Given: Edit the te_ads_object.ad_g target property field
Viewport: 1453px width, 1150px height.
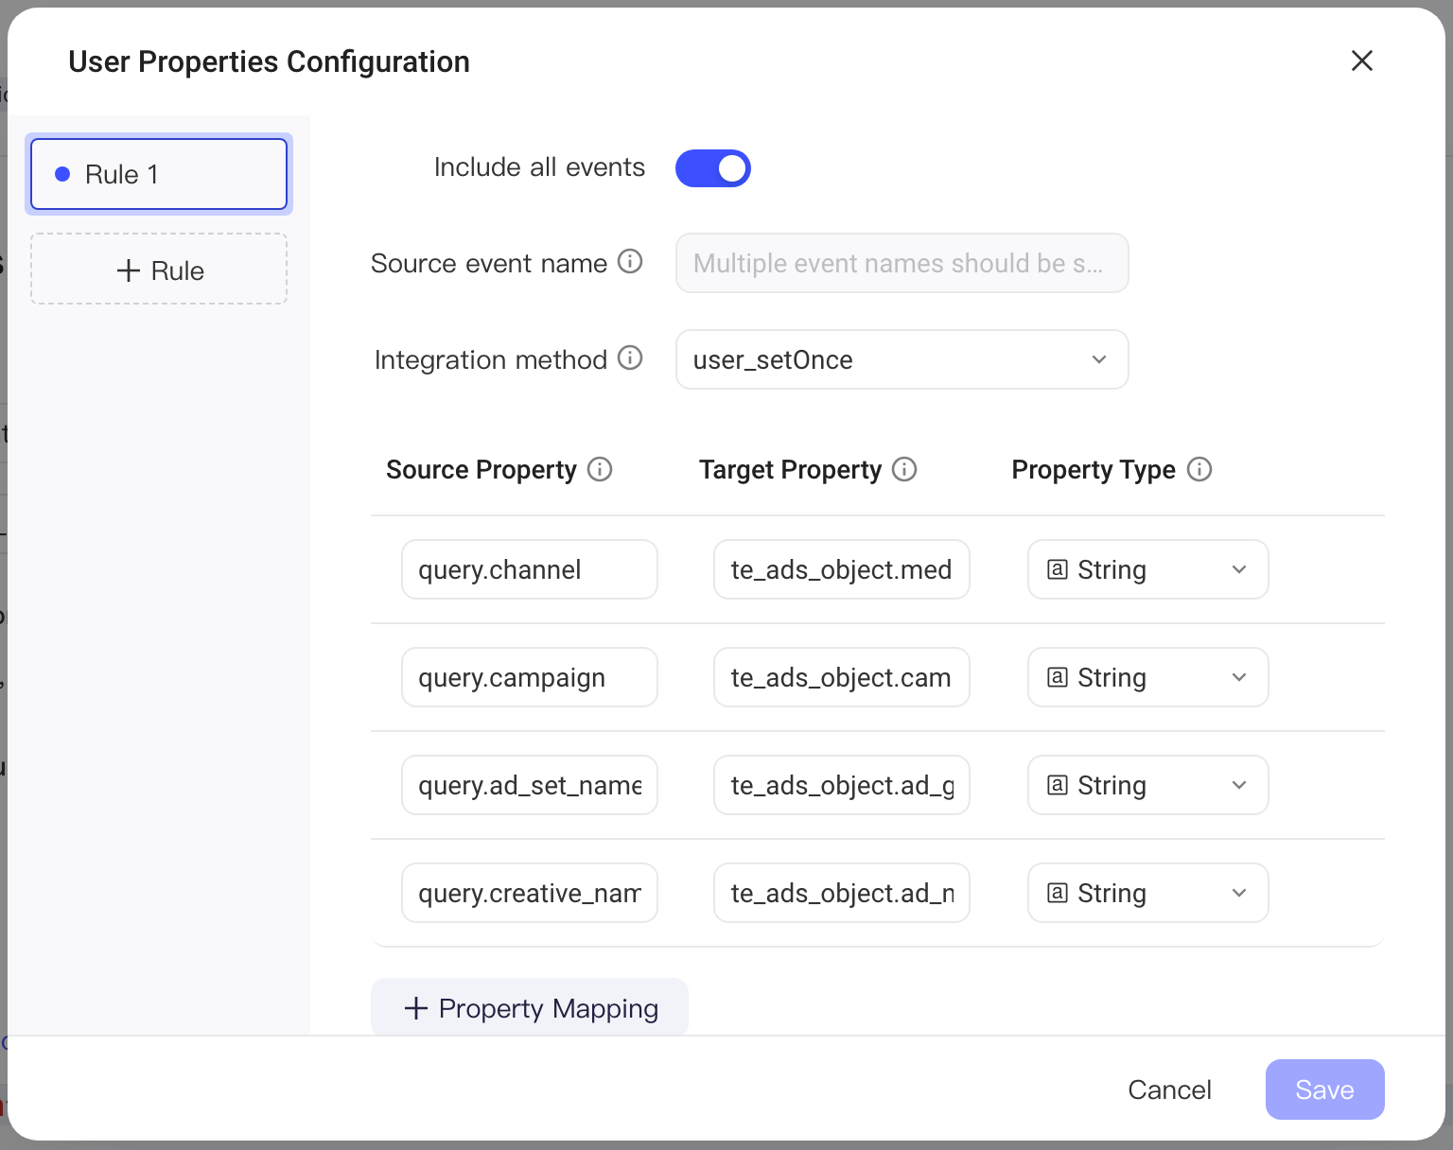Looking at the screenshot, I should (x=842, y=785).
